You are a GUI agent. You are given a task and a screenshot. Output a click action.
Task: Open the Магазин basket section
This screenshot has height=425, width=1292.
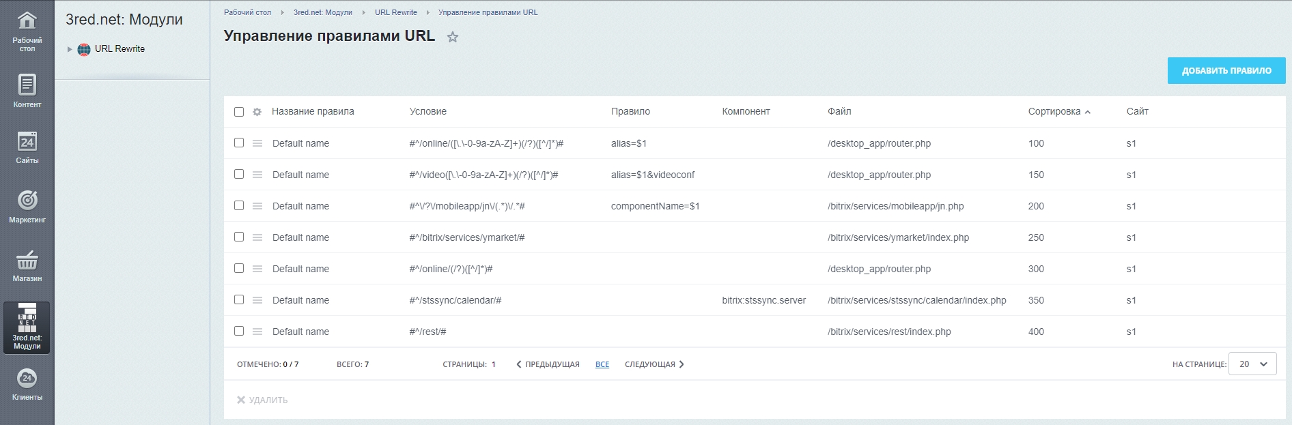pos(27,265)
